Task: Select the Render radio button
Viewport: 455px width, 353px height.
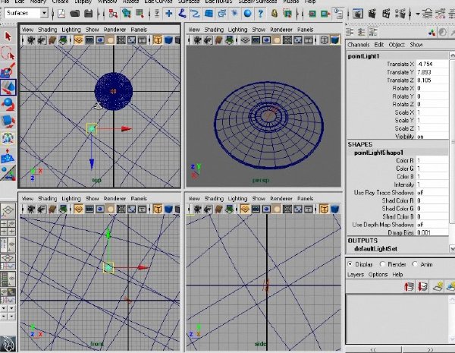Action: pos(383,264)
